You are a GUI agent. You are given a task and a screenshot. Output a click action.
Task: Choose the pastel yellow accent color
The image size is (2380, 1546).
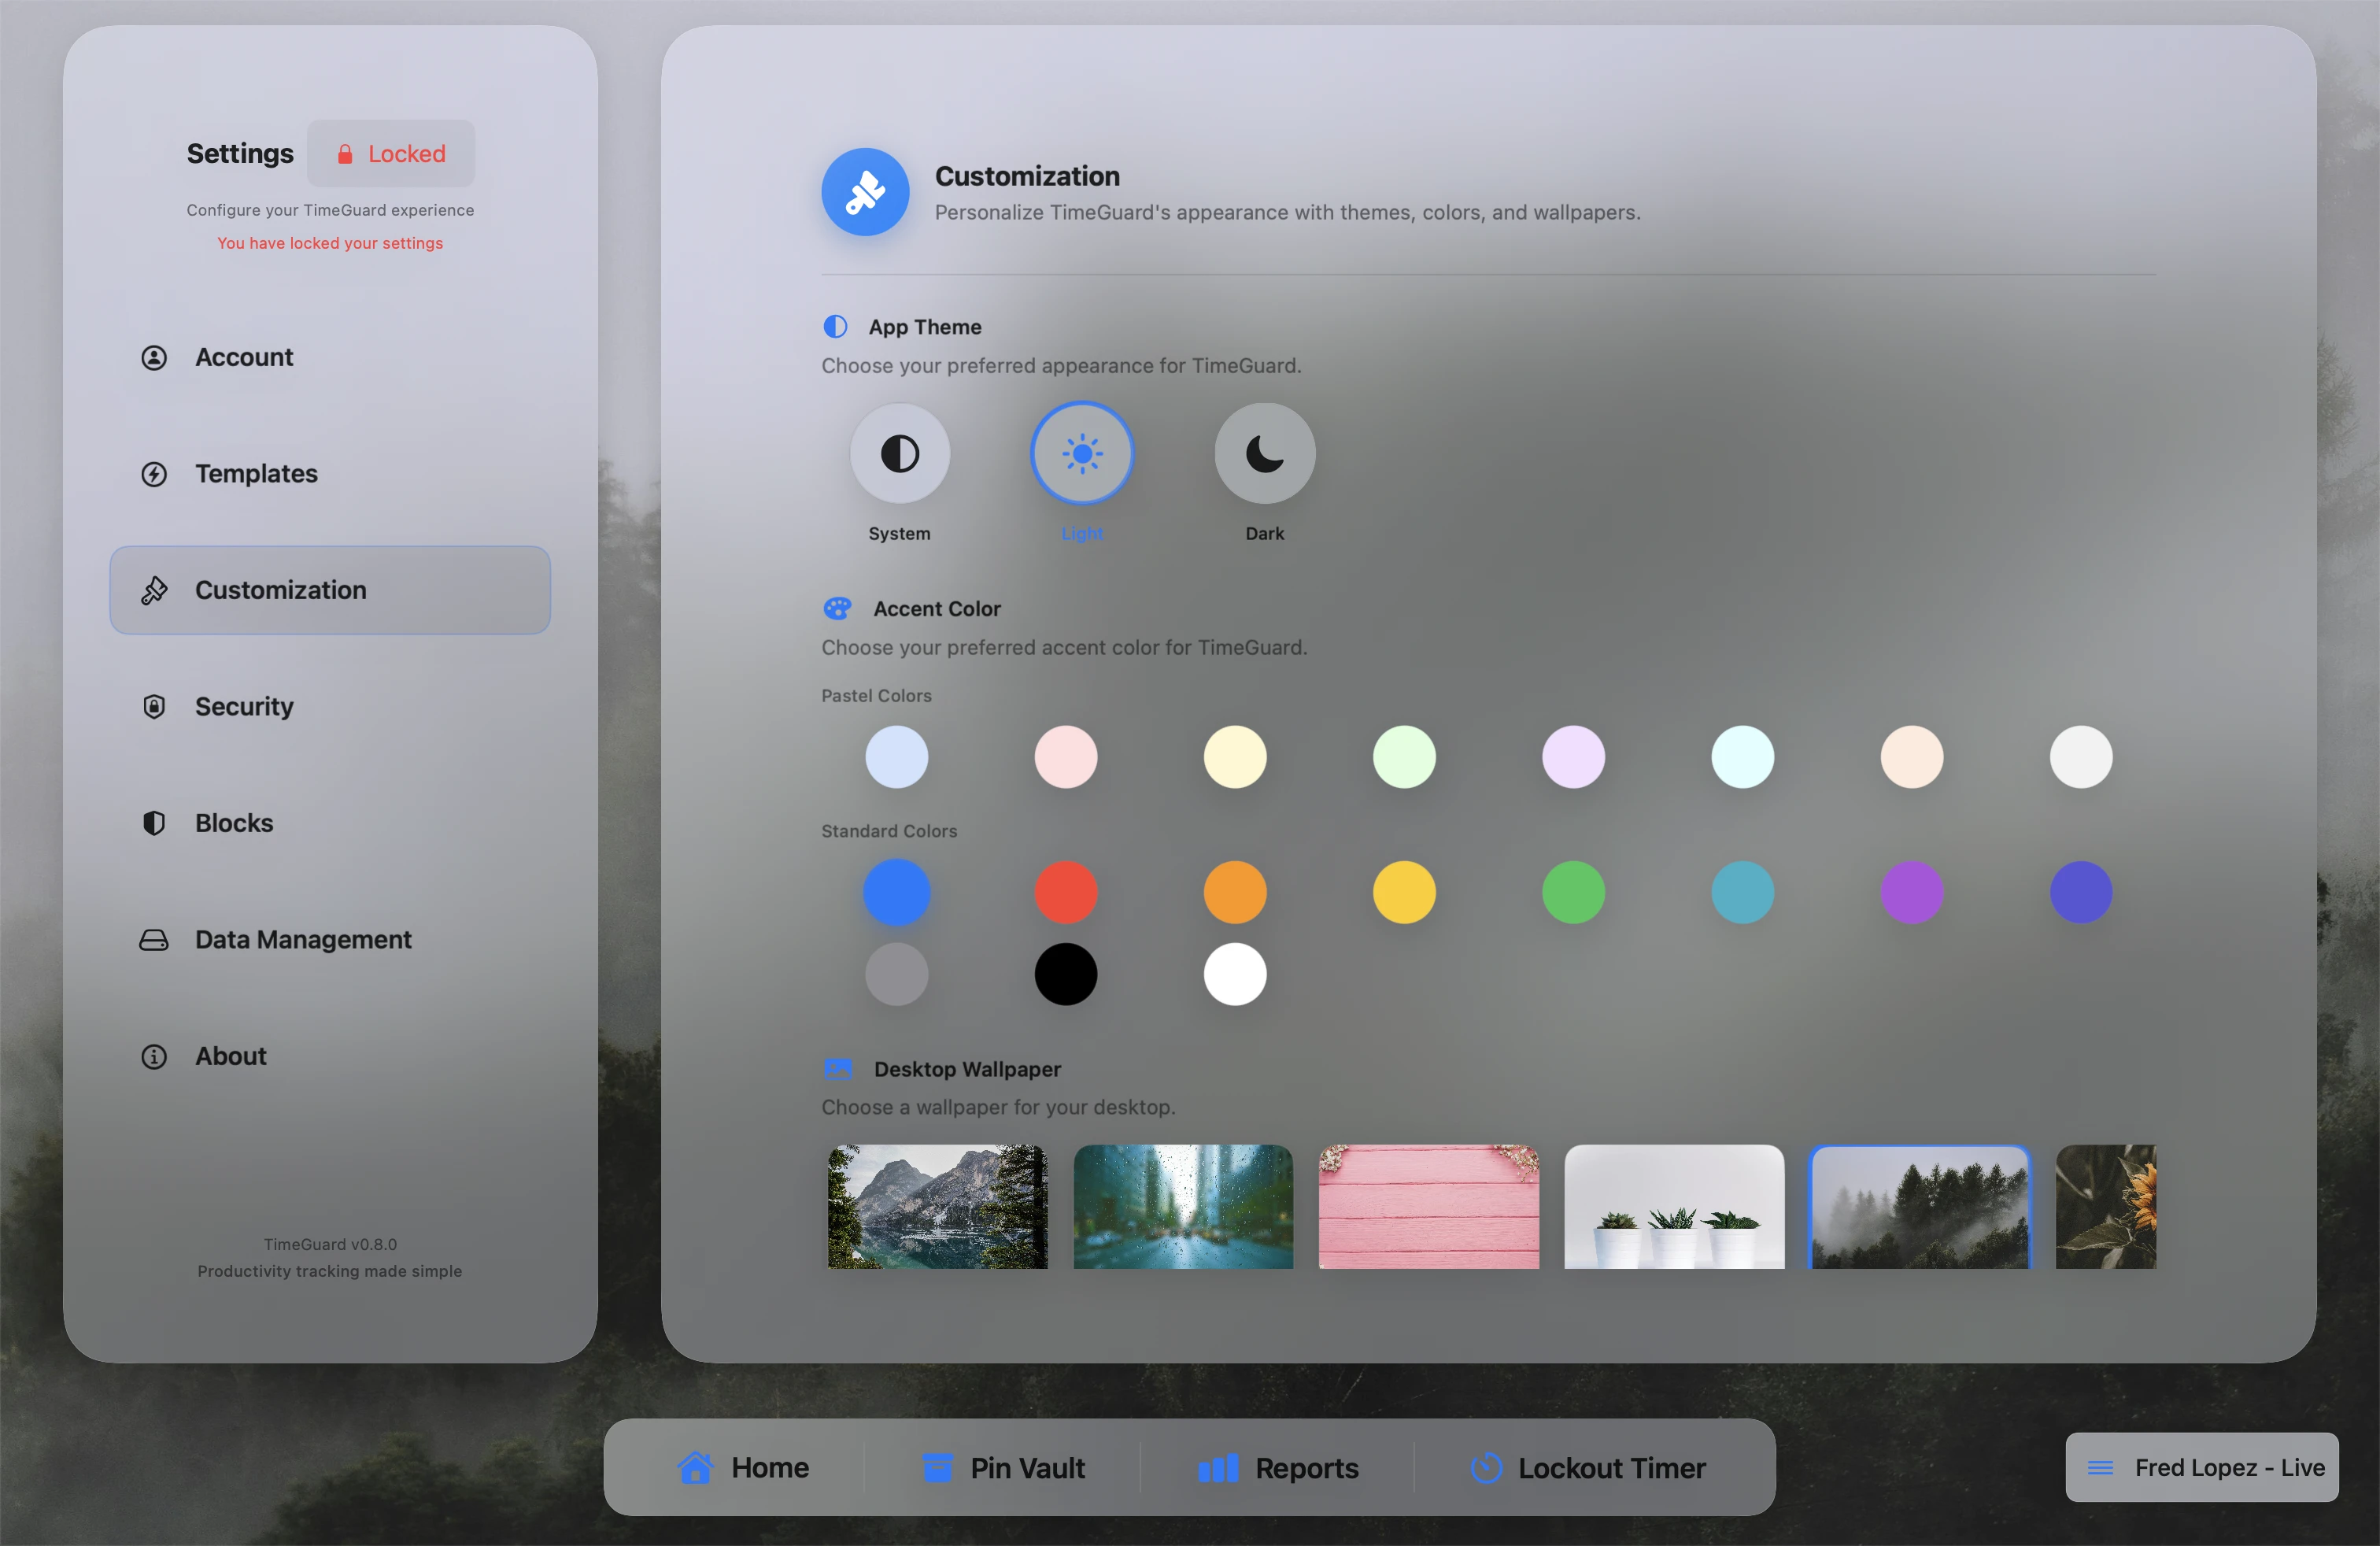click(1235, 757)
